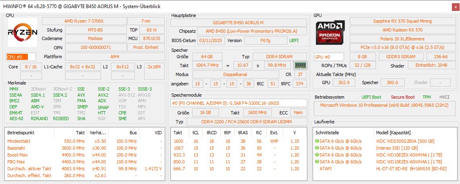Click the Schnittstelle column header

coord(327,133)
